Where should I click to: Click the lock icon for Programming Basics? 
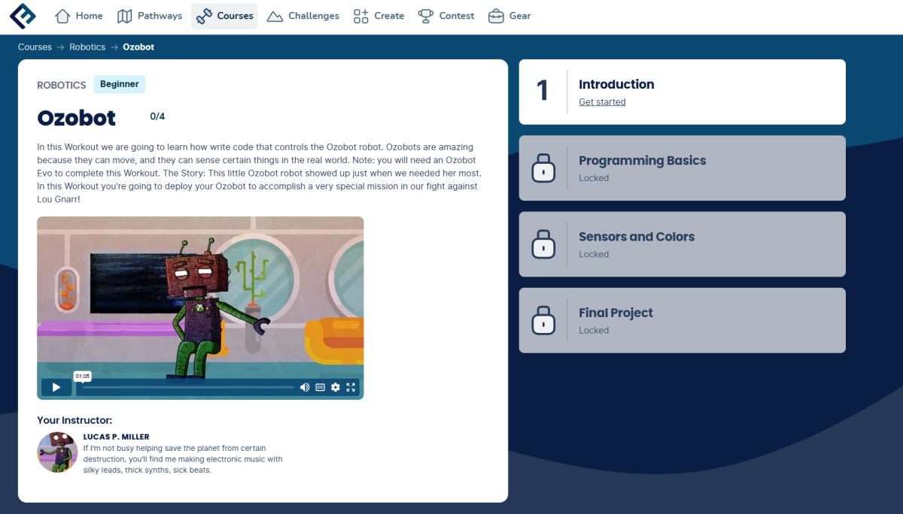click(543, 168)
